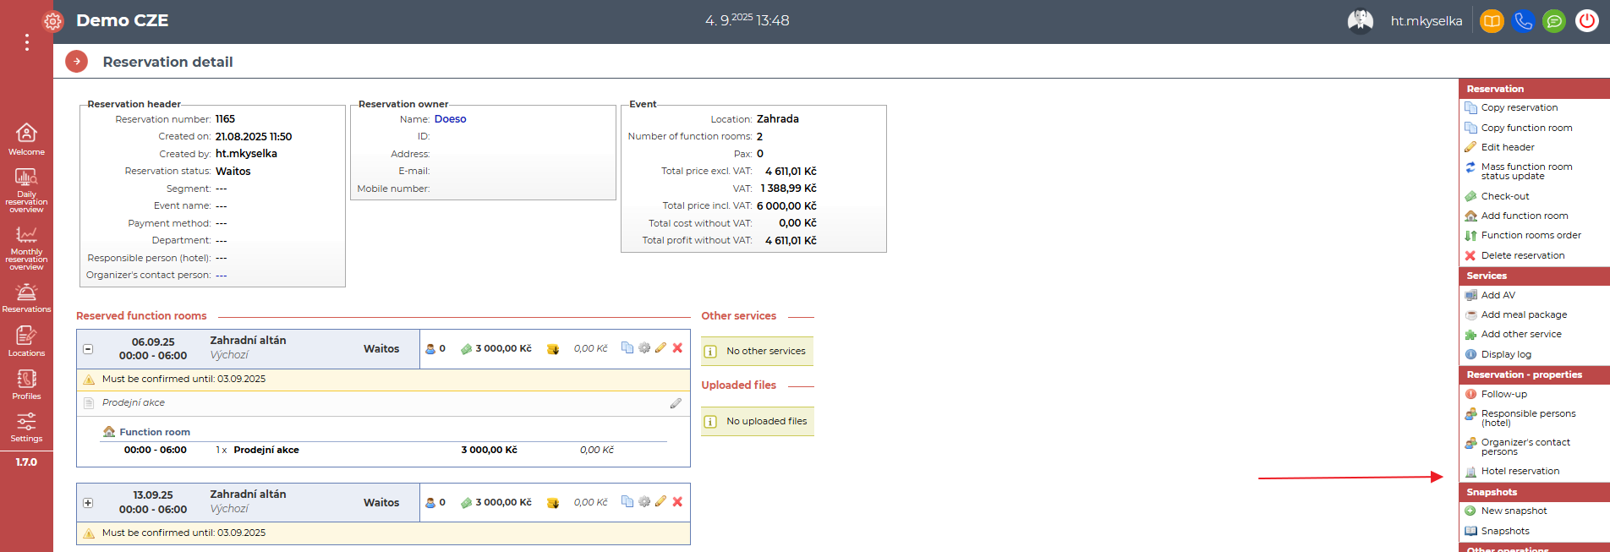Expand the 13.09.25 function room
The width and height of the screenshot is (1610, 552).
pyautogui.click(x=88, y=503)
